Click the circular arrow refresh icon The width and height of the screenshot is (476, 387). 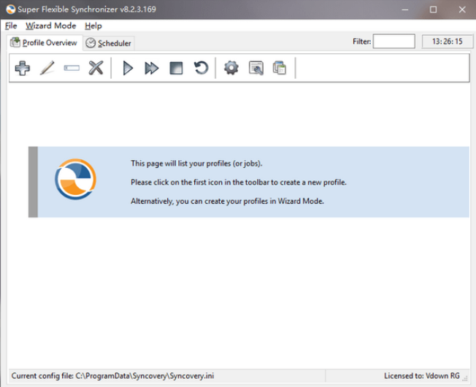(201, 68)
